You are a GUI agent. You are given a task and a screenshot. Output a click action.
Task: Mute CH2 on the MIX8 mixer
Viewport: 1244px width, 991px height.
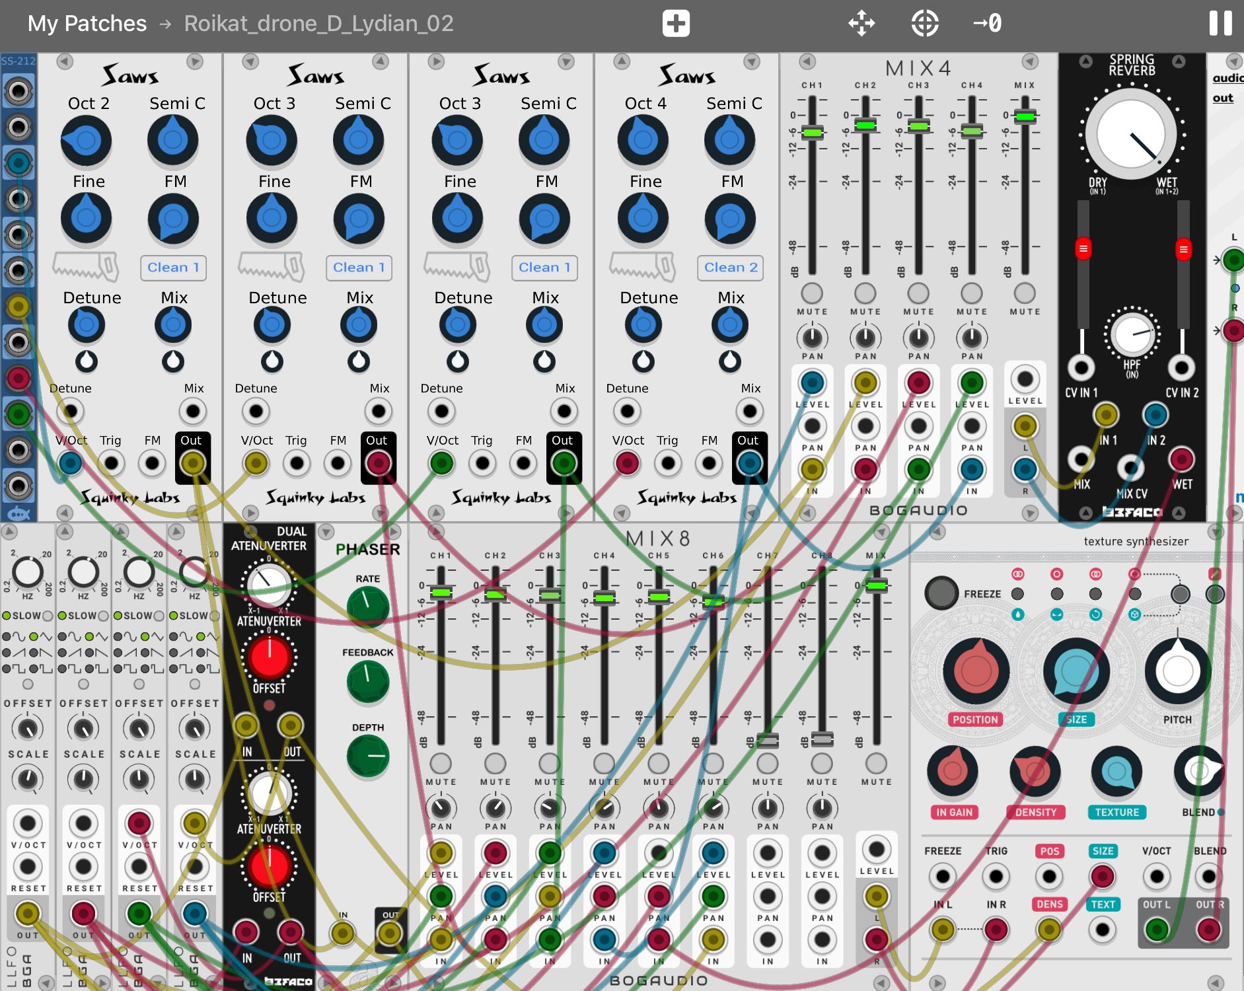point(495,763)
